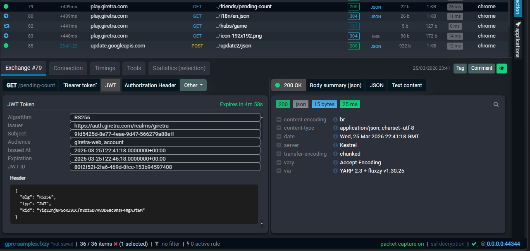Click the redirect status icon on row 80
Image resolution: width=530 pixels, height=251 pixels.
pyautogui.click(x=5, y=16)
